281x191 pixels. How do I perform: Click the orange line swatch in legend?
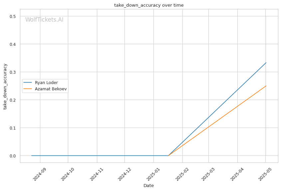(x=28, y=89)
